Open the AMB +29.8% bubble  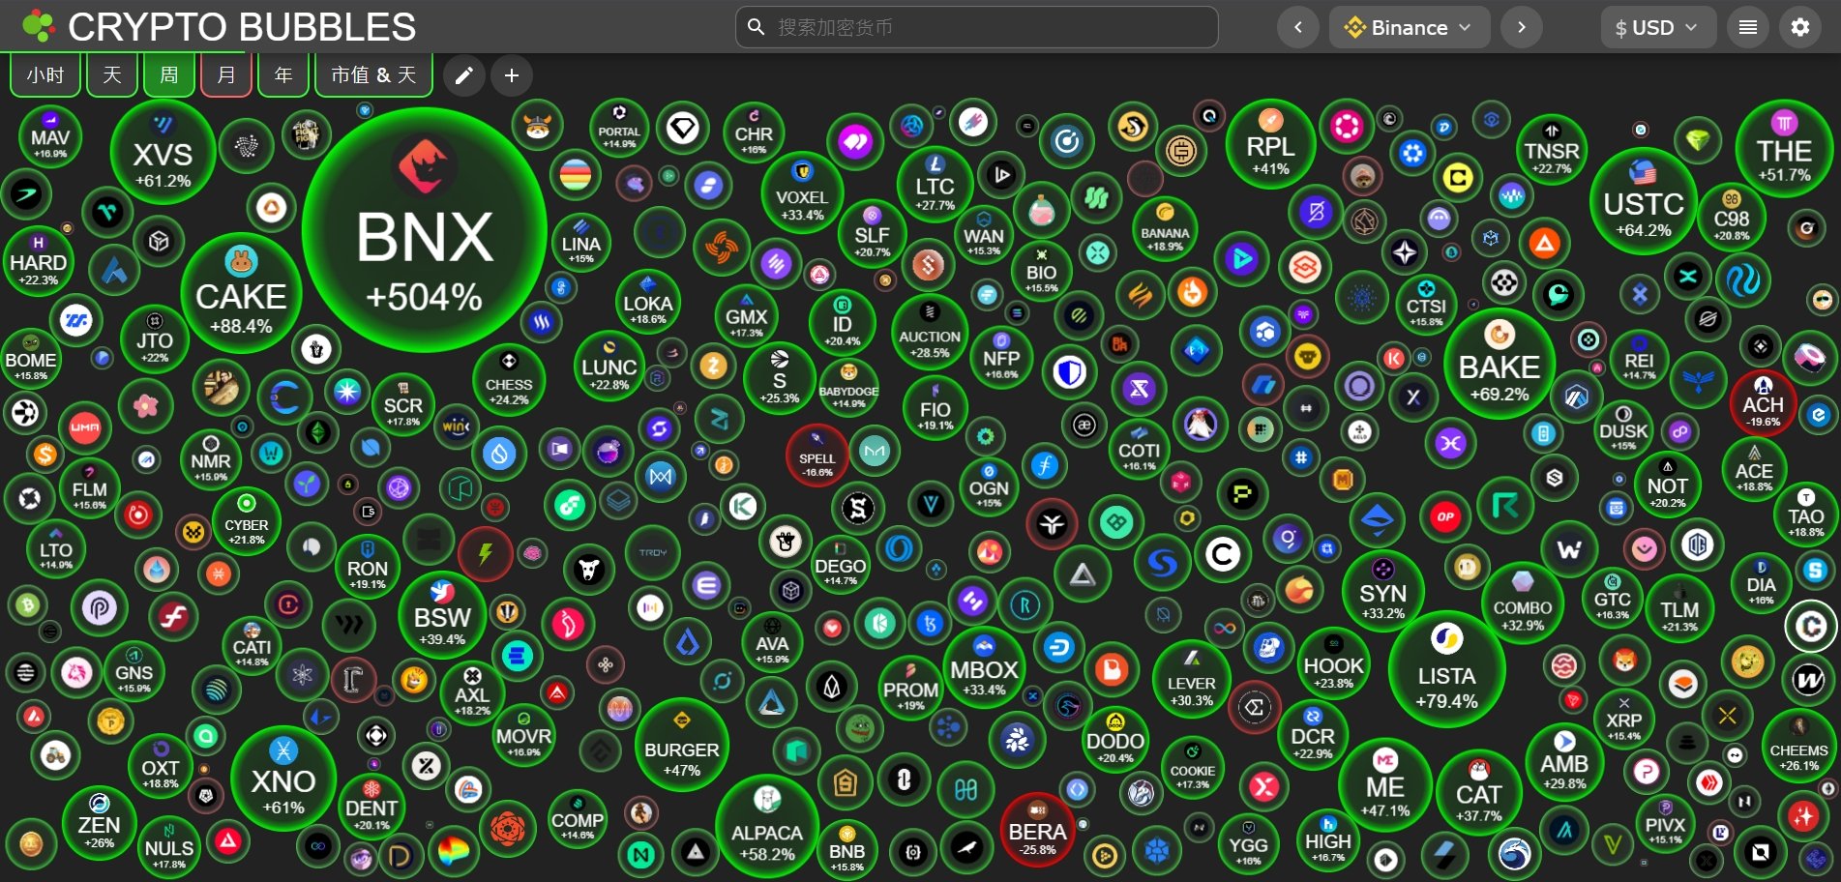pos(1564,763)
